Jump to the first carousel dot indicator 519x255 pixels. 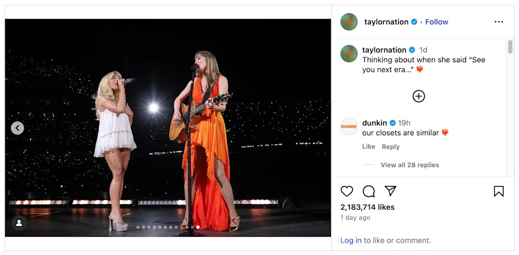[138, 227]
